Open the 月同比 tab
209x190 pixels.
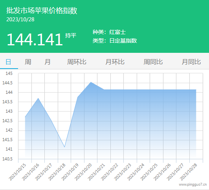191,62
